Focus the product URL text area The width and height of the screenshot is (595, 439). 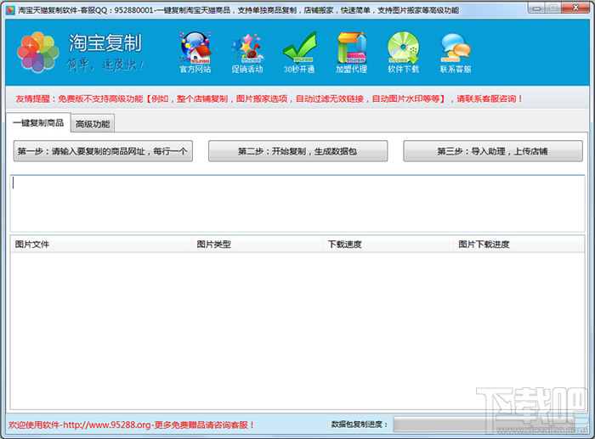(297, 203)
